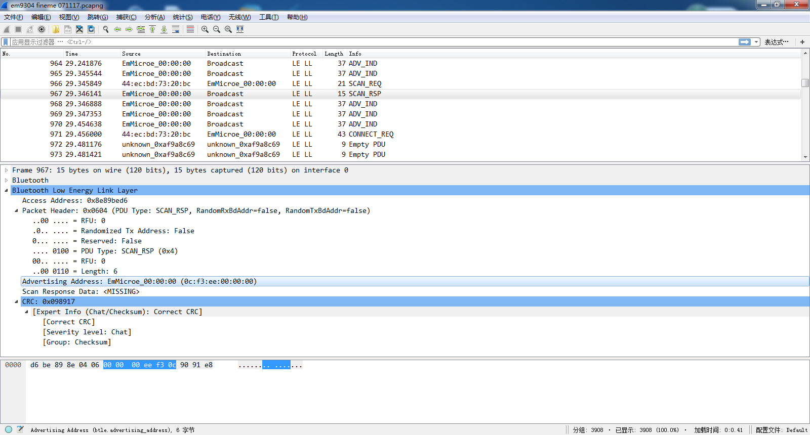Select packet 966 SCAN_REQ row
810x435 pixels.
[400, 83]
